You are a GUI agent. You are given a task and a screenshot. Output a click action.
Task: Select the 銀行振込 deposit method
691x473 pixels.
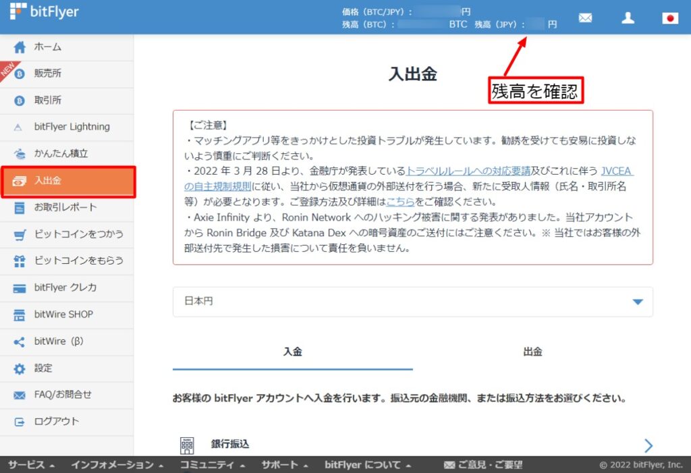tap(413, 445)
